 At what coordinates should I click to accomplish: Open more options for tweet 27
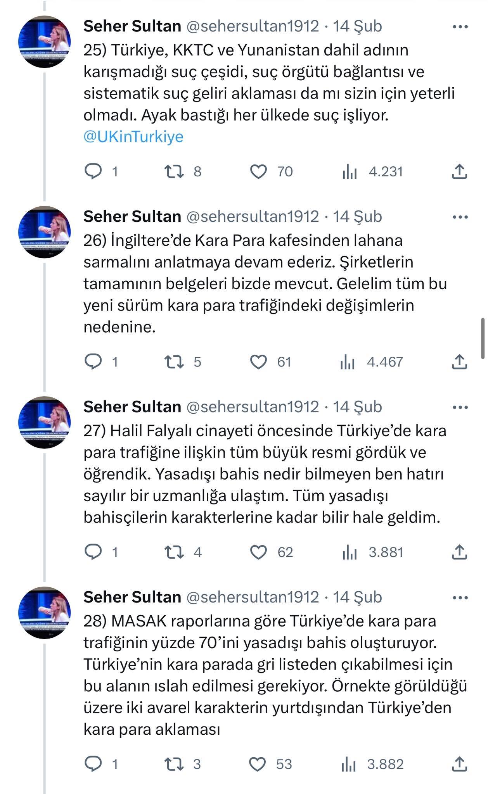[460, 407]
